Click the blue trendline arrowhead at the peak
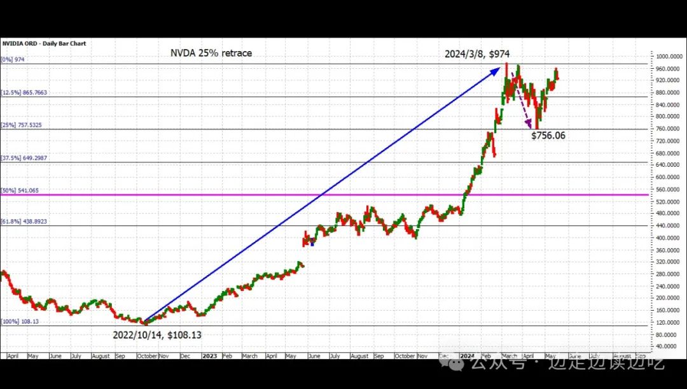This screenshot has width=687, height=389. click(x=495, y=71)
